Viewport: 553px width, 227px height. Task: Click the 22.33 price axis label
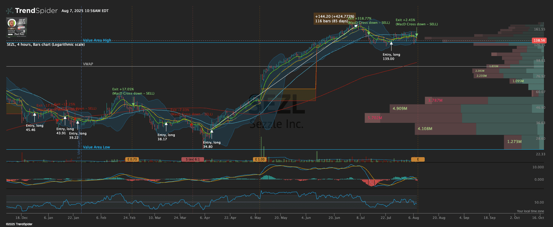[541, 154]
